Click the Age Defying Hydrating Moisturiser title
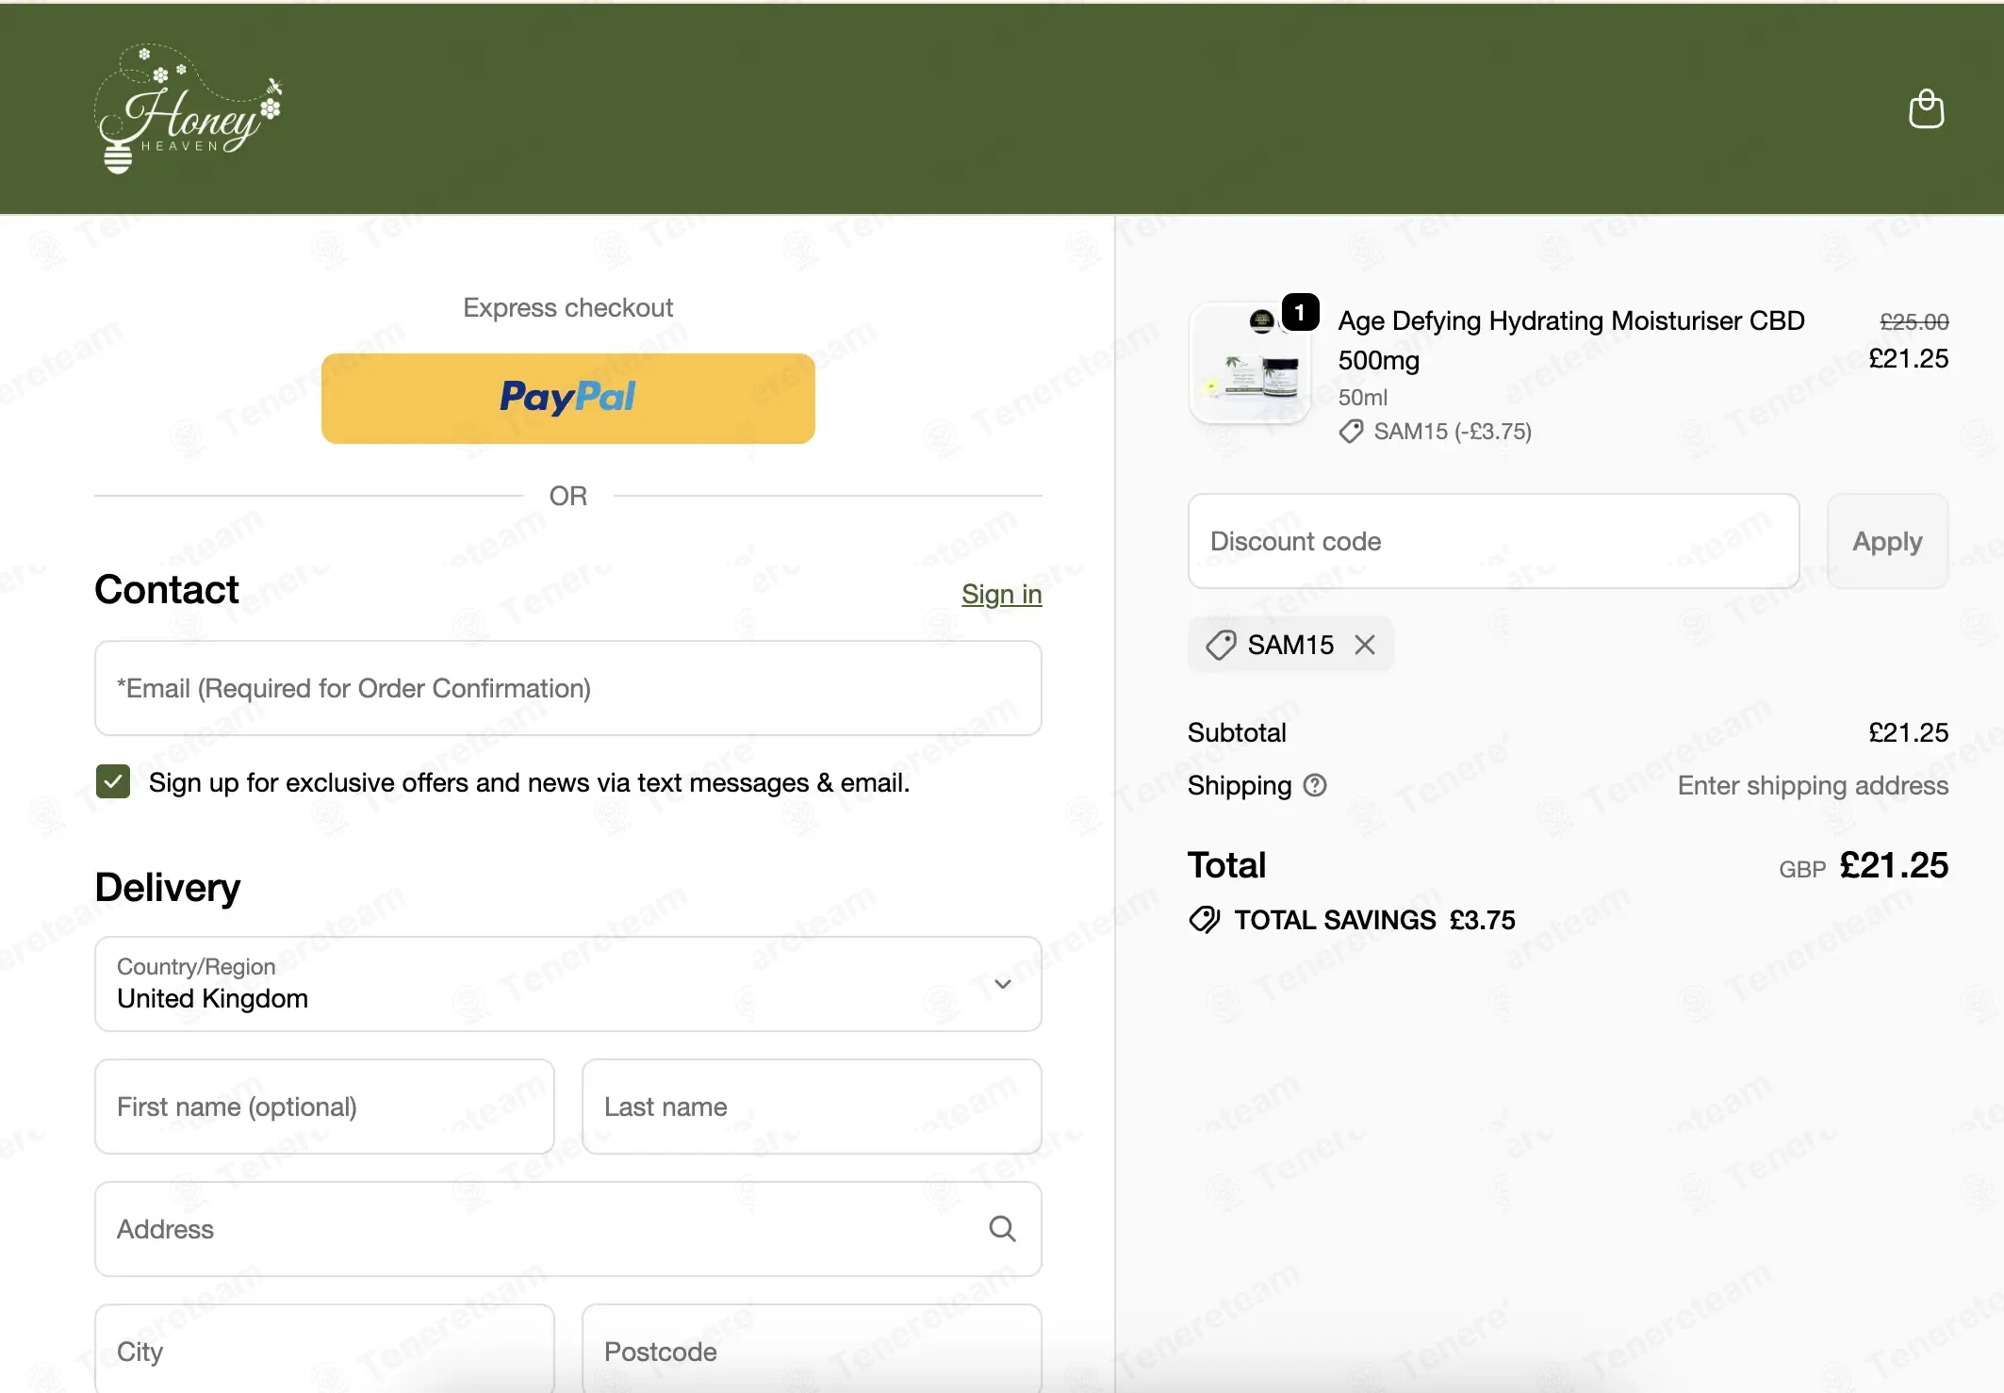2004x1393 pixels. [1570, 340]
